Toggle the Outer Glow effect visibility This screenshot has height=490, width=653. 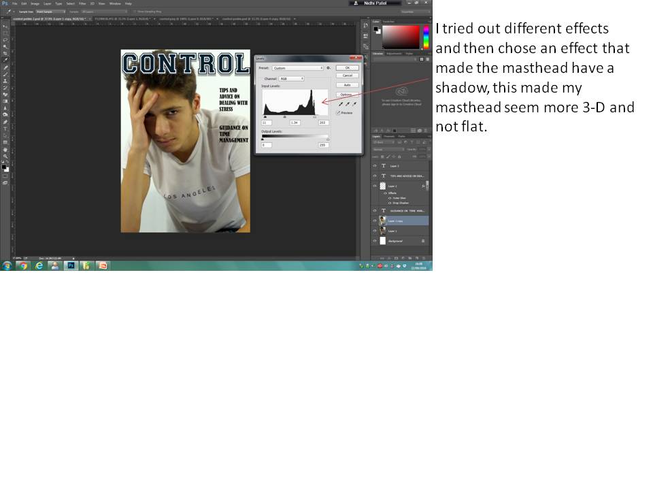click(x=389, y=198)
